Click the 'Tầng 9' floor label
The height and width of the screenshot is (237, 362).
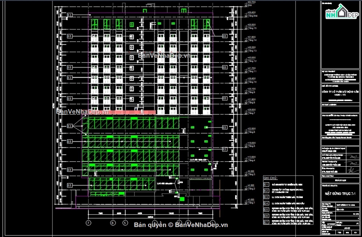coord(251,92)
